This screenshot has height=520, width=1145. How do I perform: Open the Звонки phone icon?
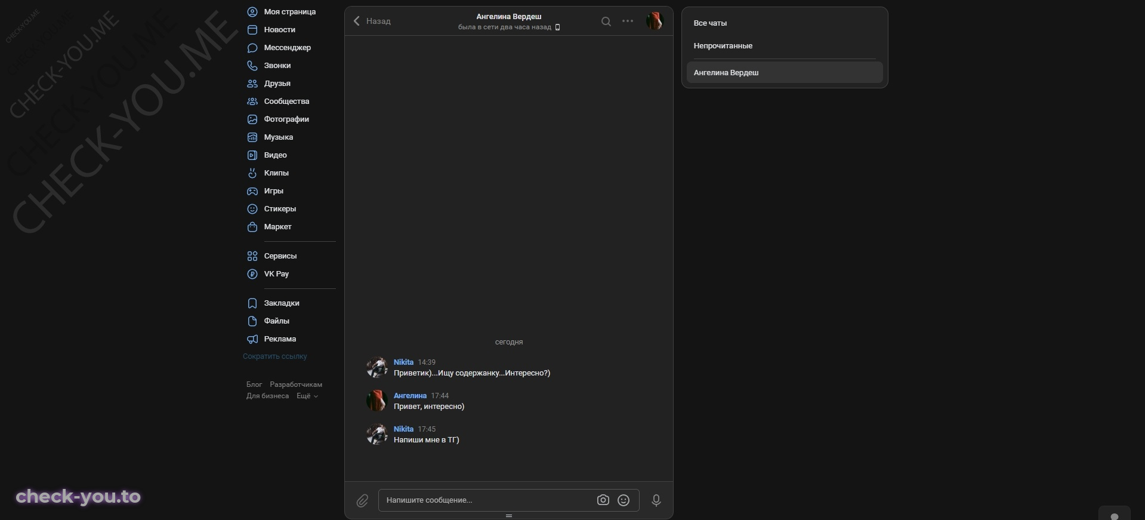(x=252, y=66)
